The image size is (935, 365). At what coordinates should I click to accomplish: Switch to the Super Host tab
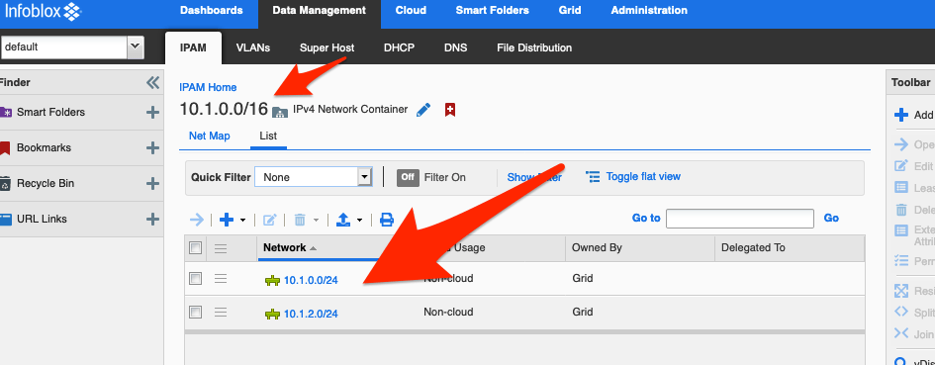[327, 47]
